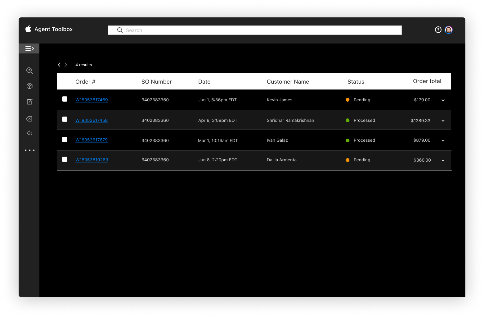The height and width of the screenshot is (317, 484).
Task: Open the Apple menu logo
Action: (x=28, y=29)
